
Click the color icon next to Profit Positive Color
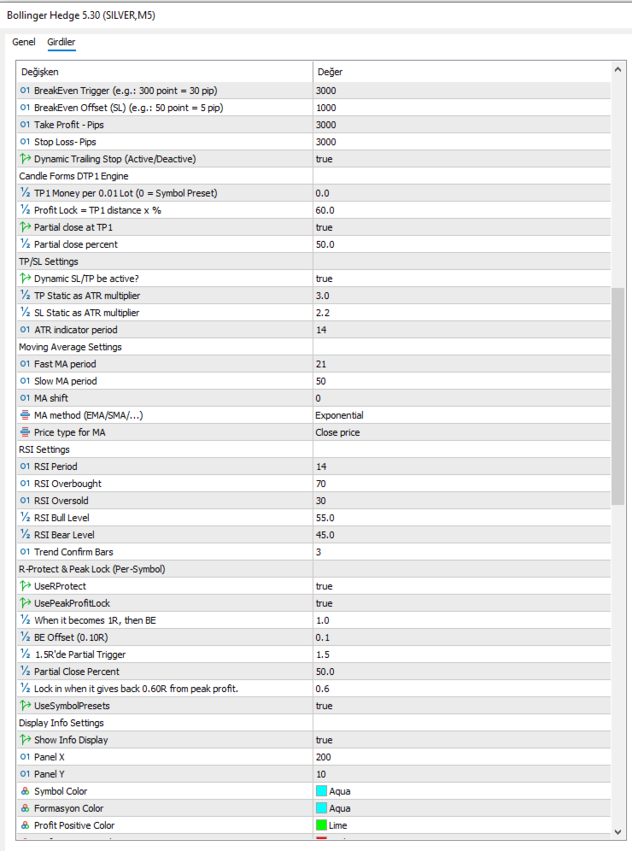click(x=25, y=825)
